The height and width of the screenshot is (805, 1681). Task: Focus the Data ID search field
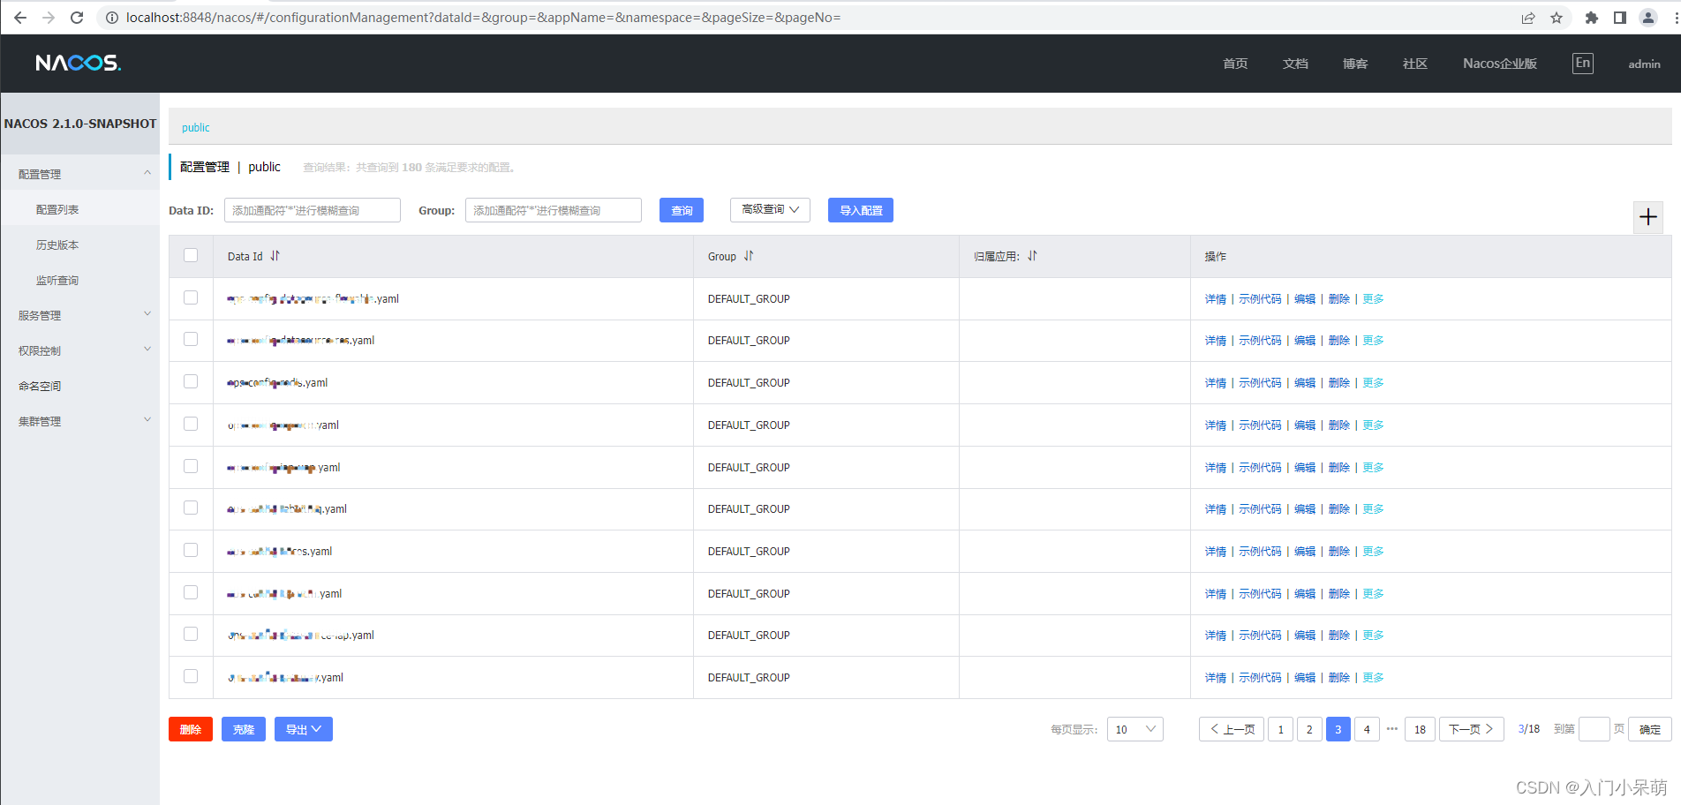[313, 210]
